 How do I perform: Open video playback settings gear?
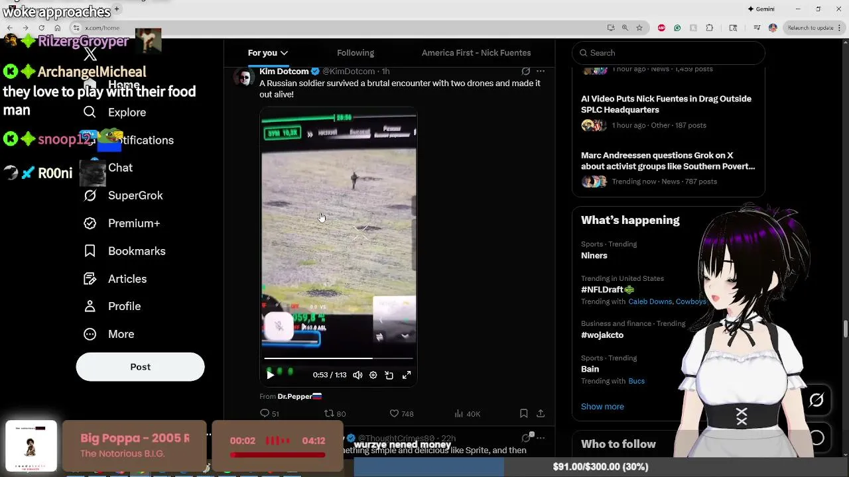pyautogui.click(x=373, y=375)
